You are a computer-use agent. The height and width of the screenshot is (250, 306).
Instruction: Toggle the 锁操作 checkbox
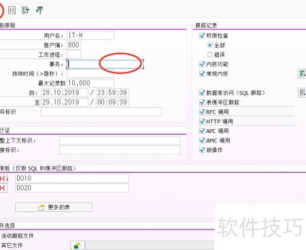coord(202,150)
